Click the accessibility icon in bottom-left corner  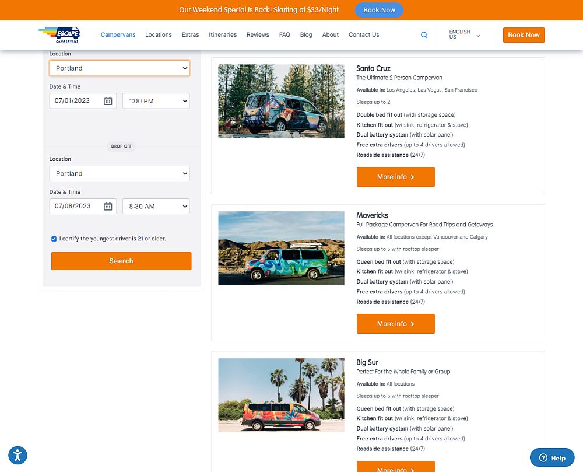coord(17,455)
